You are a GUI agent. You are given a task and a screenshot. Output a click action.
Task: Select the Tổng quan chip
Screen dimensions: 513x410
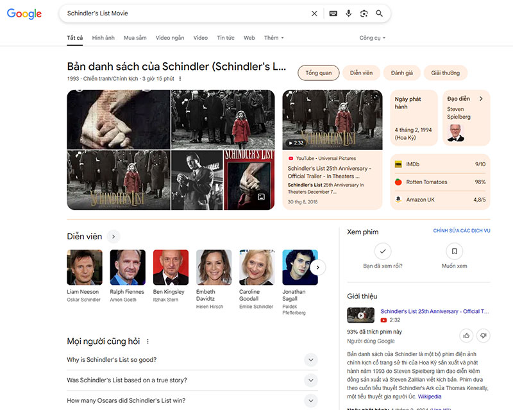(318, 73)
